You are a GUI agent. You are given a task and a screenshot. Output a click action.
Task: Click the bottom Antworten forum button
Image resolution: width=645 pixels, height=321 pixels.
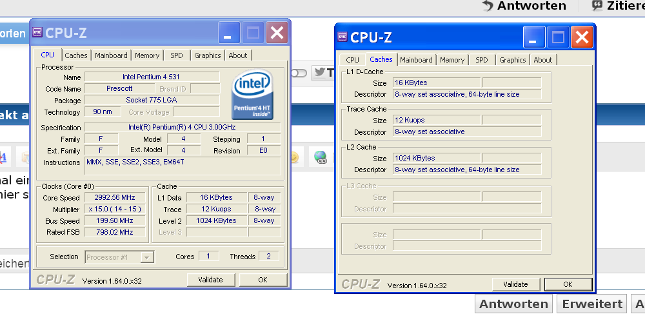pyautogui.click(x=514, y=304)
